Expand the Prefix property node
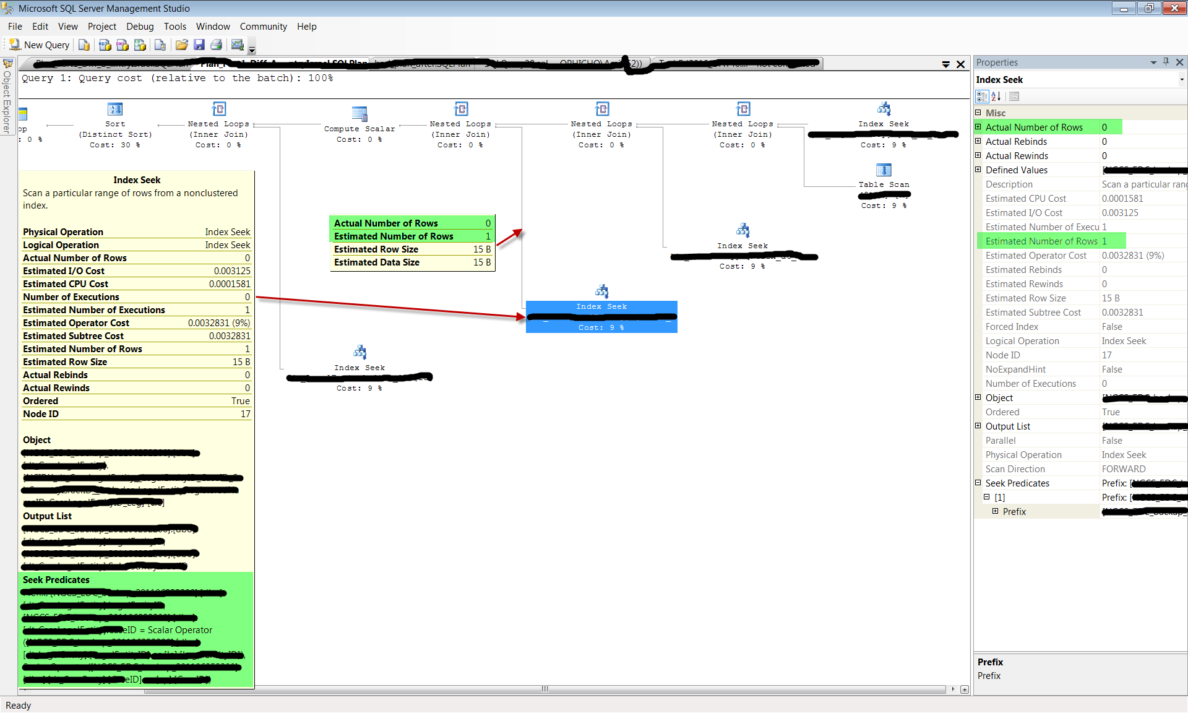 click(995, 511)
